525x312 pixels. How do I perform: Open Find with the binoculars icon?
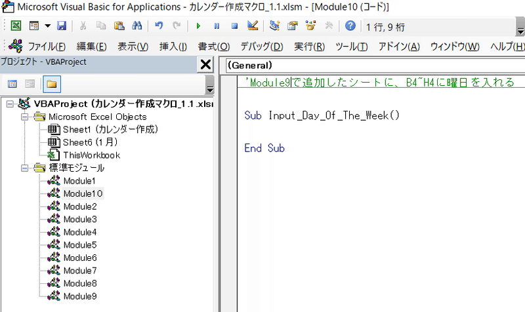coord(137,26)
